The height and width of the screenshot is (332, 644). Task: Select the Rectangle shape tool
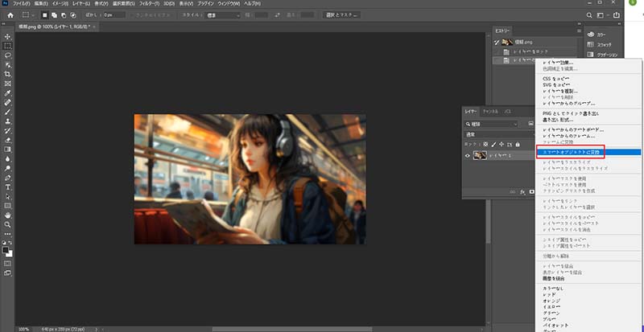pos(7,206)
